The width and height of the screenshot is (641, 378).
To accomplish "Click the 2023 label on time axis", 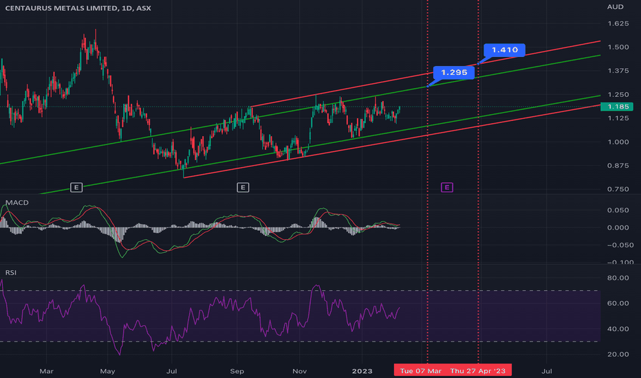I will [362, 371].
